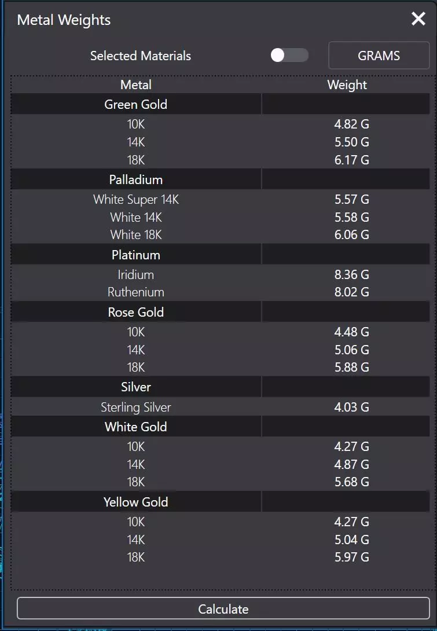Pick the Ruthenium platinum row
The height and width of the screenshot is (631, 437).
point(136,292)
